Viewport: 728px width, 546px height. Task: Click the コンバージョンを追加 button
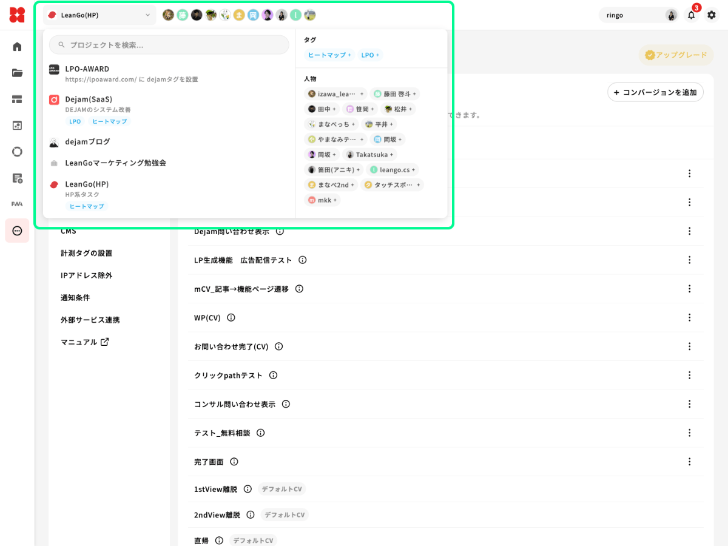pos(655,92)
